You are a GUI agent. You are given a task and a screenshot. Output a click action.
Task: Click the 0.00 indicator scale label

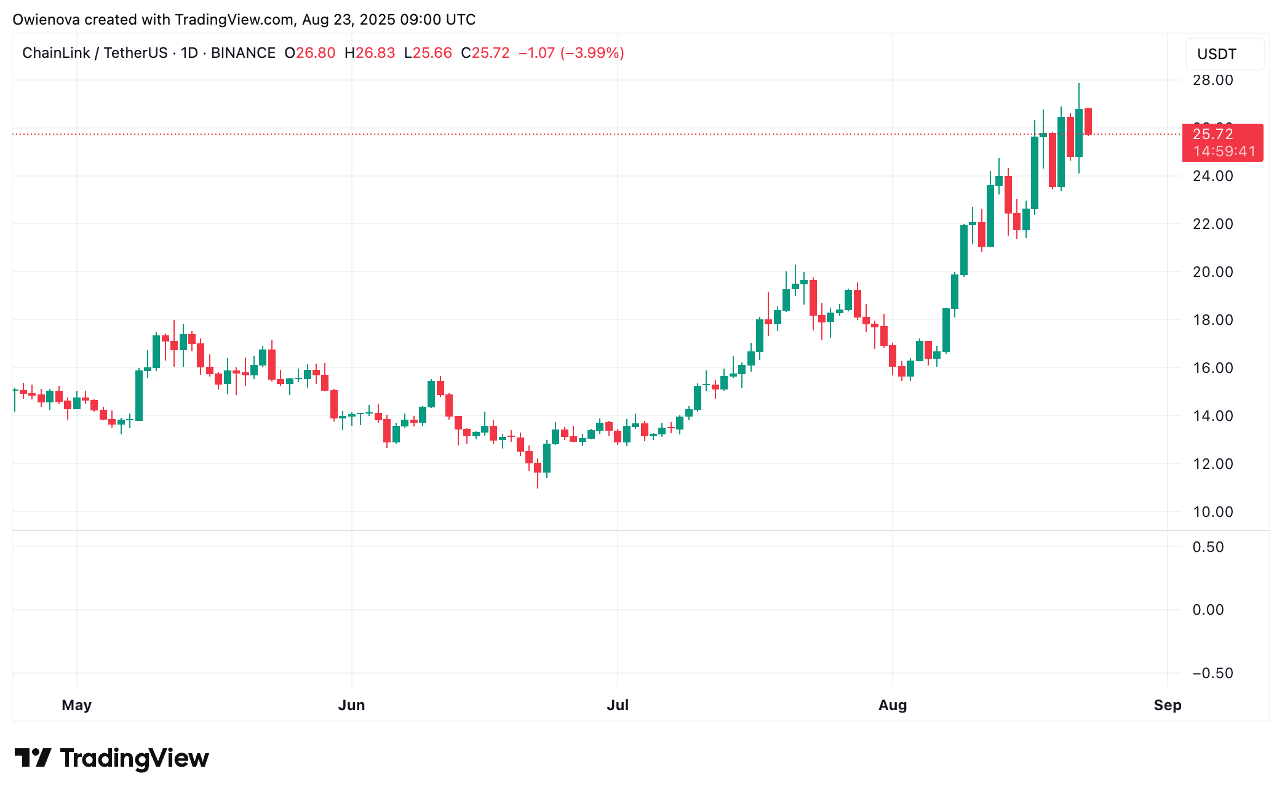(x=1208, y=610)
